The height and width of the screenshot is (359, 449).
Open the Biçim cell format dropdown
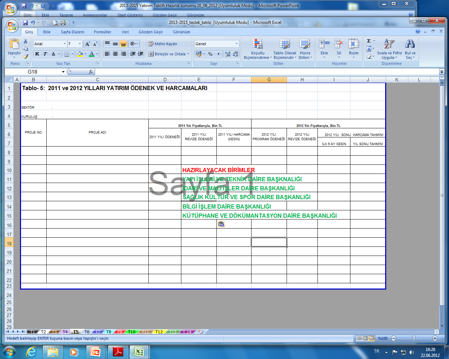pyautogui.click(x=354, y=49)
